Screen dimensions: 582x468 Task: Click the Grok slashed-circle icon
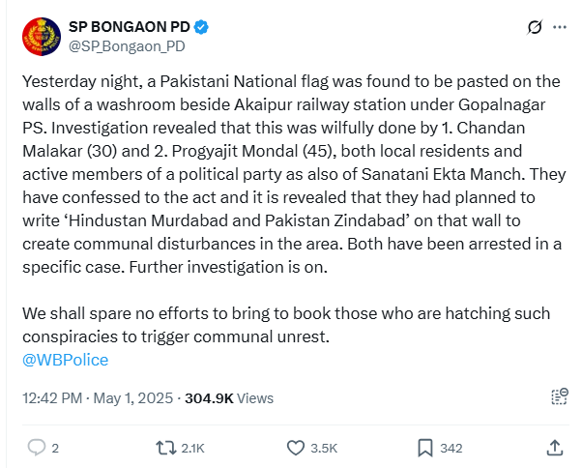coord(535,27)
